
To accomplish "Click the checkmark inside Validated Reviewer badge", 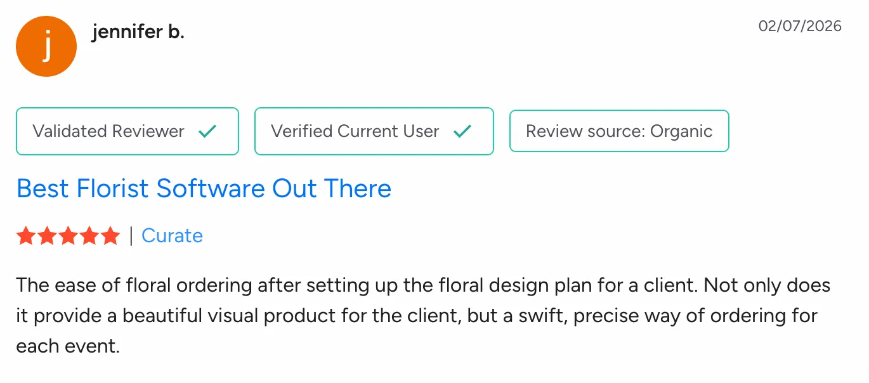I will click(207, 131).
